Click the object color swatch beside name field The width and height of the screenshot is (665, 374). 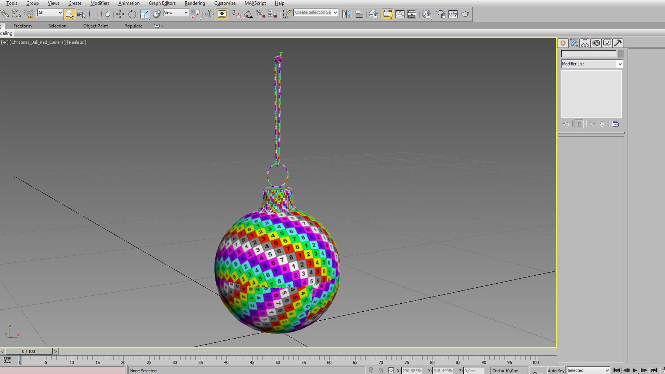[x=621, y=54]
